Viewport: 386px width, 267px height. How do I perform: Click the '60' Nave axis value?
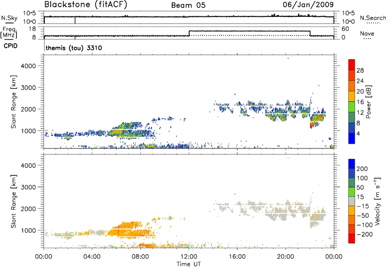(x=345, y=29)
